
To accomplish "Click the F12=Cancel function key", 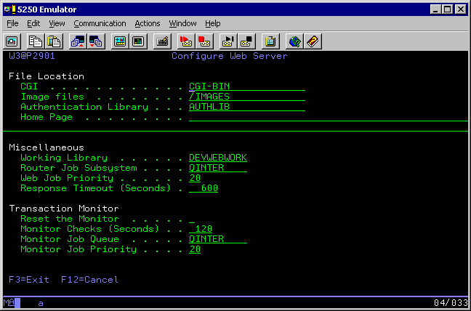I will pos(90,280).
